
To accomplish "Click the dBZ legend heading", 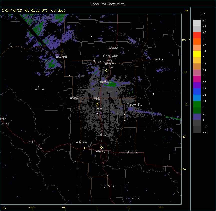I will (203, 14).
